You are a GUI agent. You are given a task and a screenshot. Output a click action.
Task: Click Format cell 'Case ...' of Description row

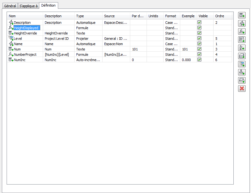tap(171, 23)
